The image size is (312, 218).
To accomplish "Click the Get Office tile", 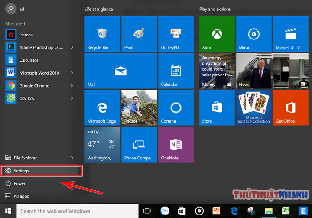I will [x=290, y=108].
